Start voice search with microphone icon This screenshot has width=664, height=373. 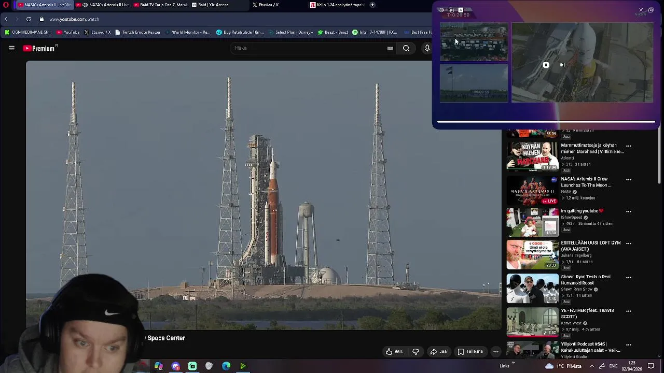pyautogui.click(x=427, y=48)
